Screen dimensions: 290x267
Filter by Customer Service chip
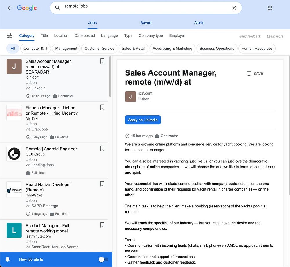(x=99, y=49)
